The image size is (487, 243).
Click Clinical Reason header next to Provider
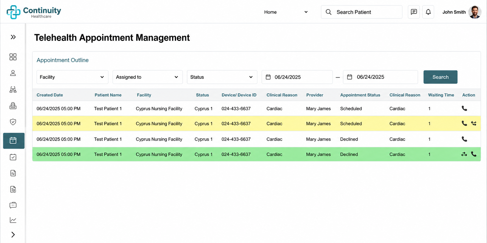282,95
